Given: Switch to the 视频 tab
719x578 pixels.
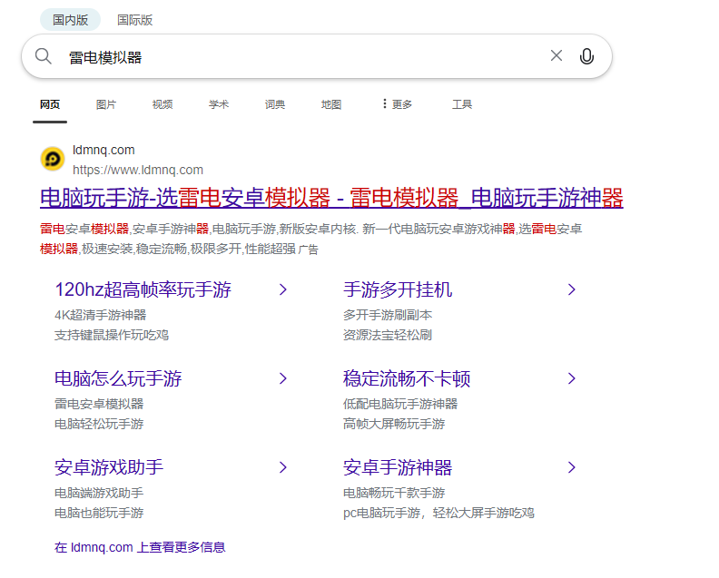Looking at the screenshot, I should (163, 104).
